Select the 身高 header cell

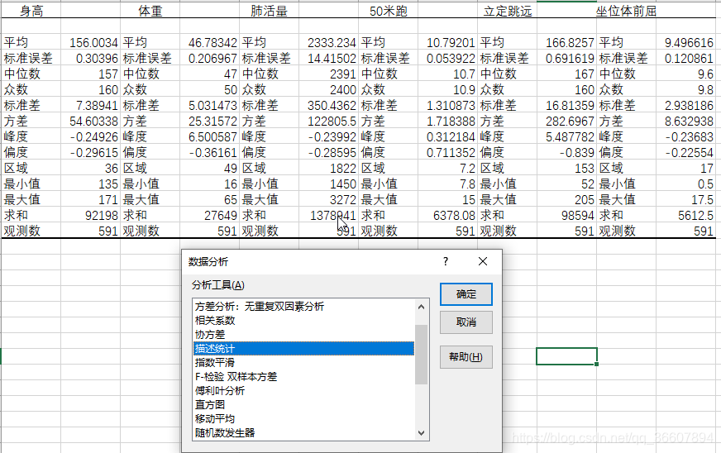(31, 11)
